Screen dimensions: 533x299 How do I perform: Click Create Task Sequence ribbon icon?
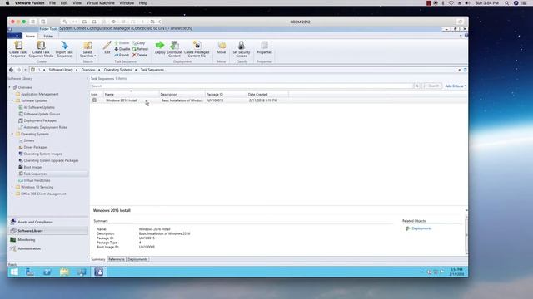click(x=18, y=49)
